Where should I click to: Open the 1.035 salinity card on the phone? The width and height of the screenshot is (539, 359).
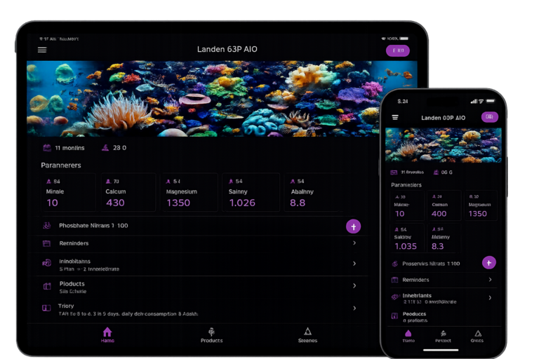407,238
